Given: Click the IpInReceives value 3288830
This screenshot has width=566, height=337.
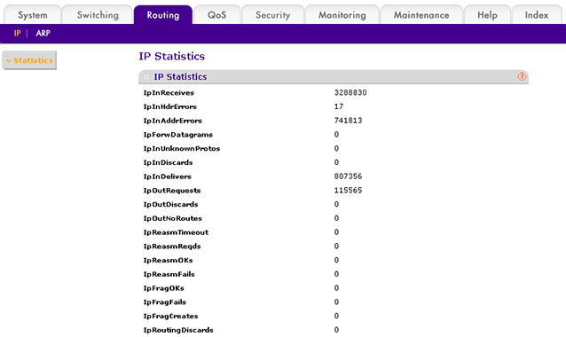Looking at the screenshot, I should [x=350, y=93].
